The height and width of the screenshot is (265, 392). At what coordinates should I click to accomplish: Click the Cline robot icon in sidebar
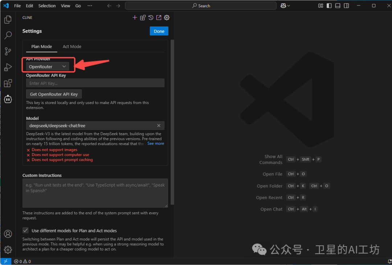click(x=8, y=99)
